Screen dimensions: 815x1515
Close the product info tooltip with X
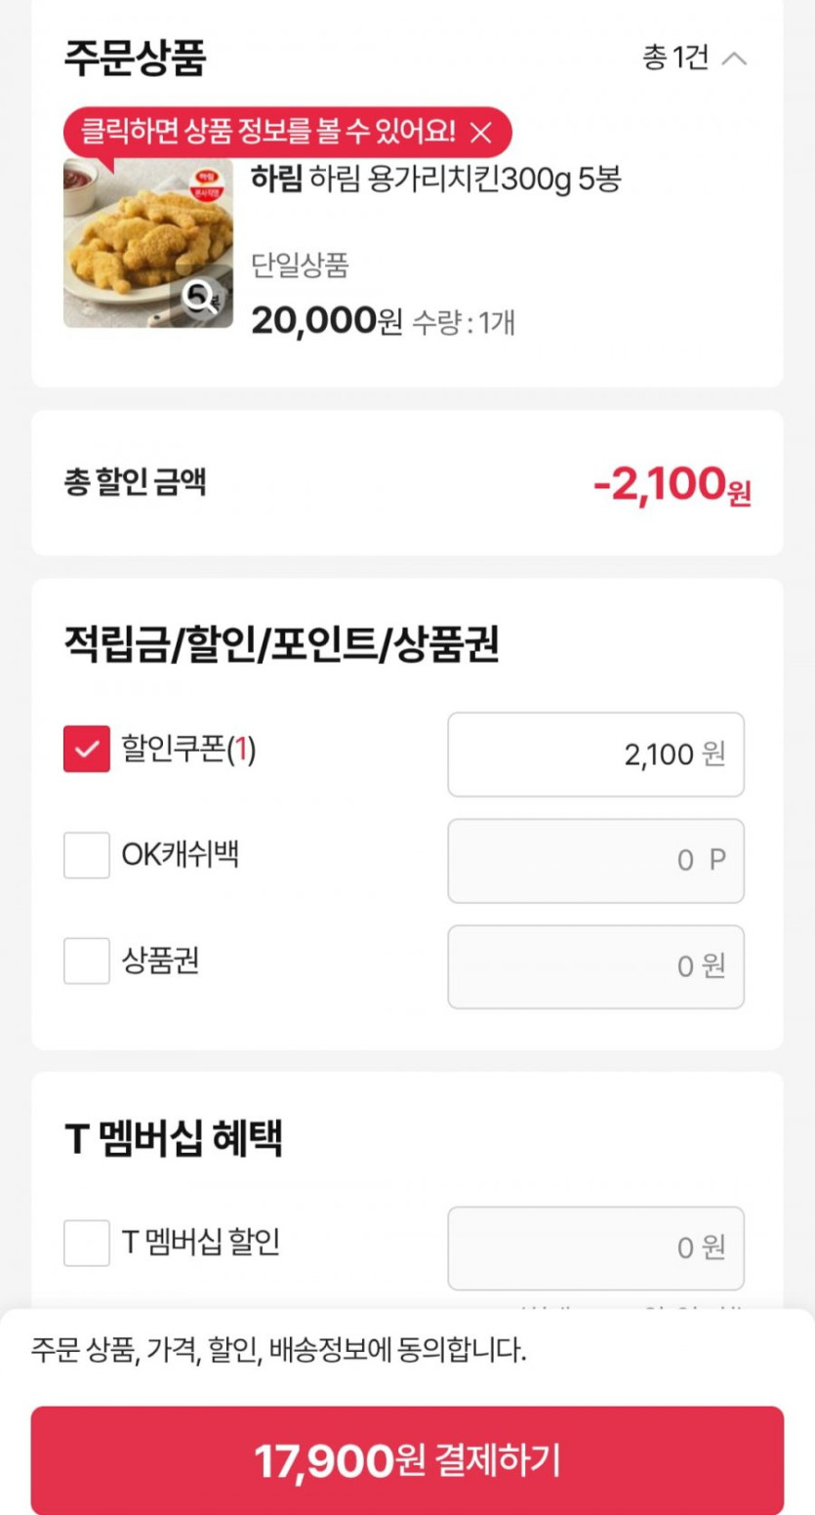[x=481, y=133]
